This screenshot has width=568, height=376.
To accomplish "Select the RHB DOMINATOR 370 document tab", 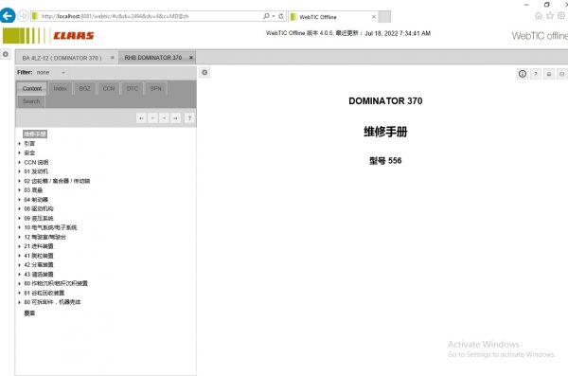I will point(152,58).
